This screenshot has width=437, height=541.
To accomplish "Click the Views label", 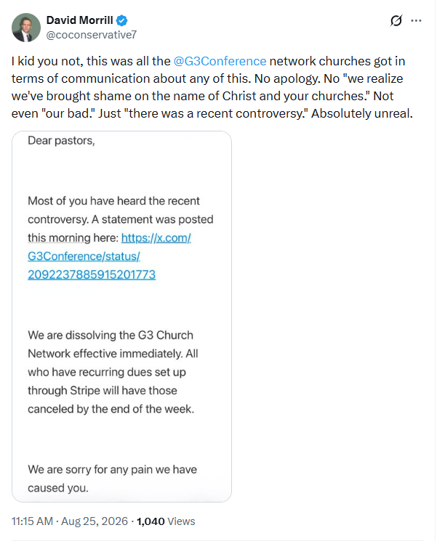I will (x=181, y=521).
